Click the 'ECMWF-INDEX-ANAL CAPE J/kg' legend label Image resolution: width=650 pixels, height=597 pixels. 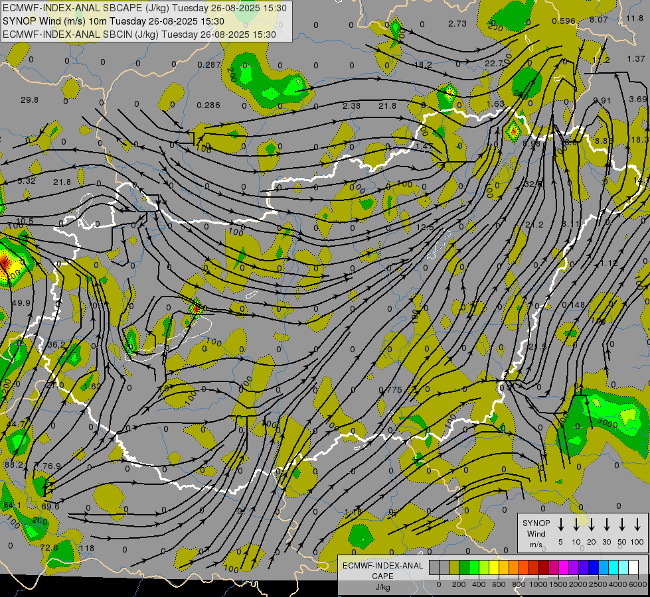tap(382, 576)
